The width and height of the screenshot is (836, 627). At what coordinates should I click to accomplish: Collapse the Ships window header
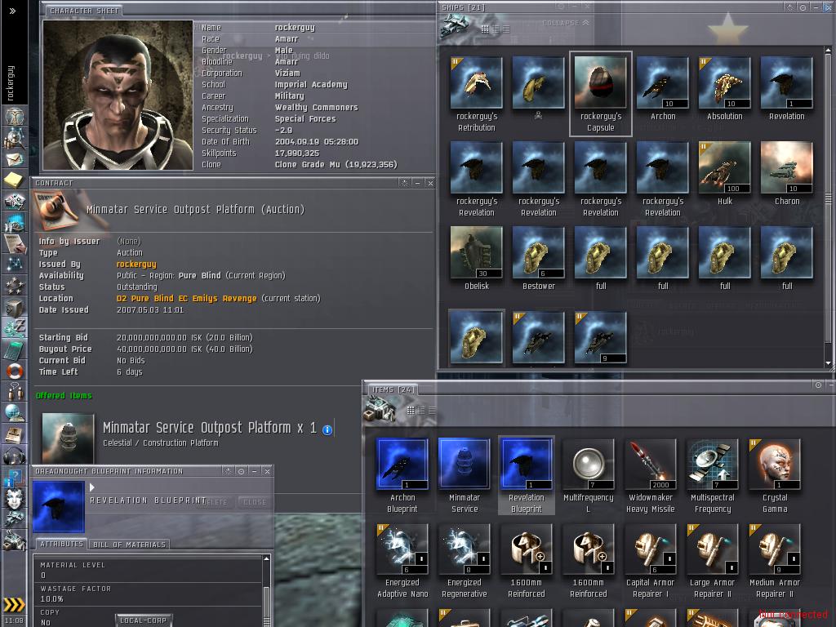click(x=566, y=23)
